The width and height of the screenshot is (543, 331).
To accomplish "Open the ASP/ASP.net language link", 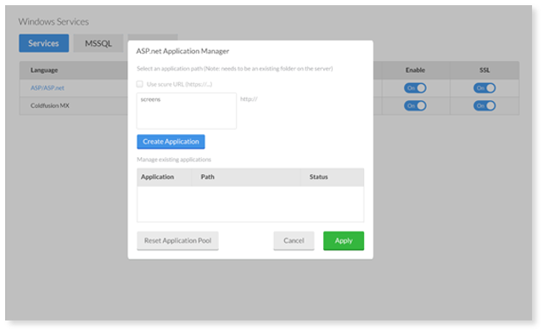I will [x=48, y=88].
